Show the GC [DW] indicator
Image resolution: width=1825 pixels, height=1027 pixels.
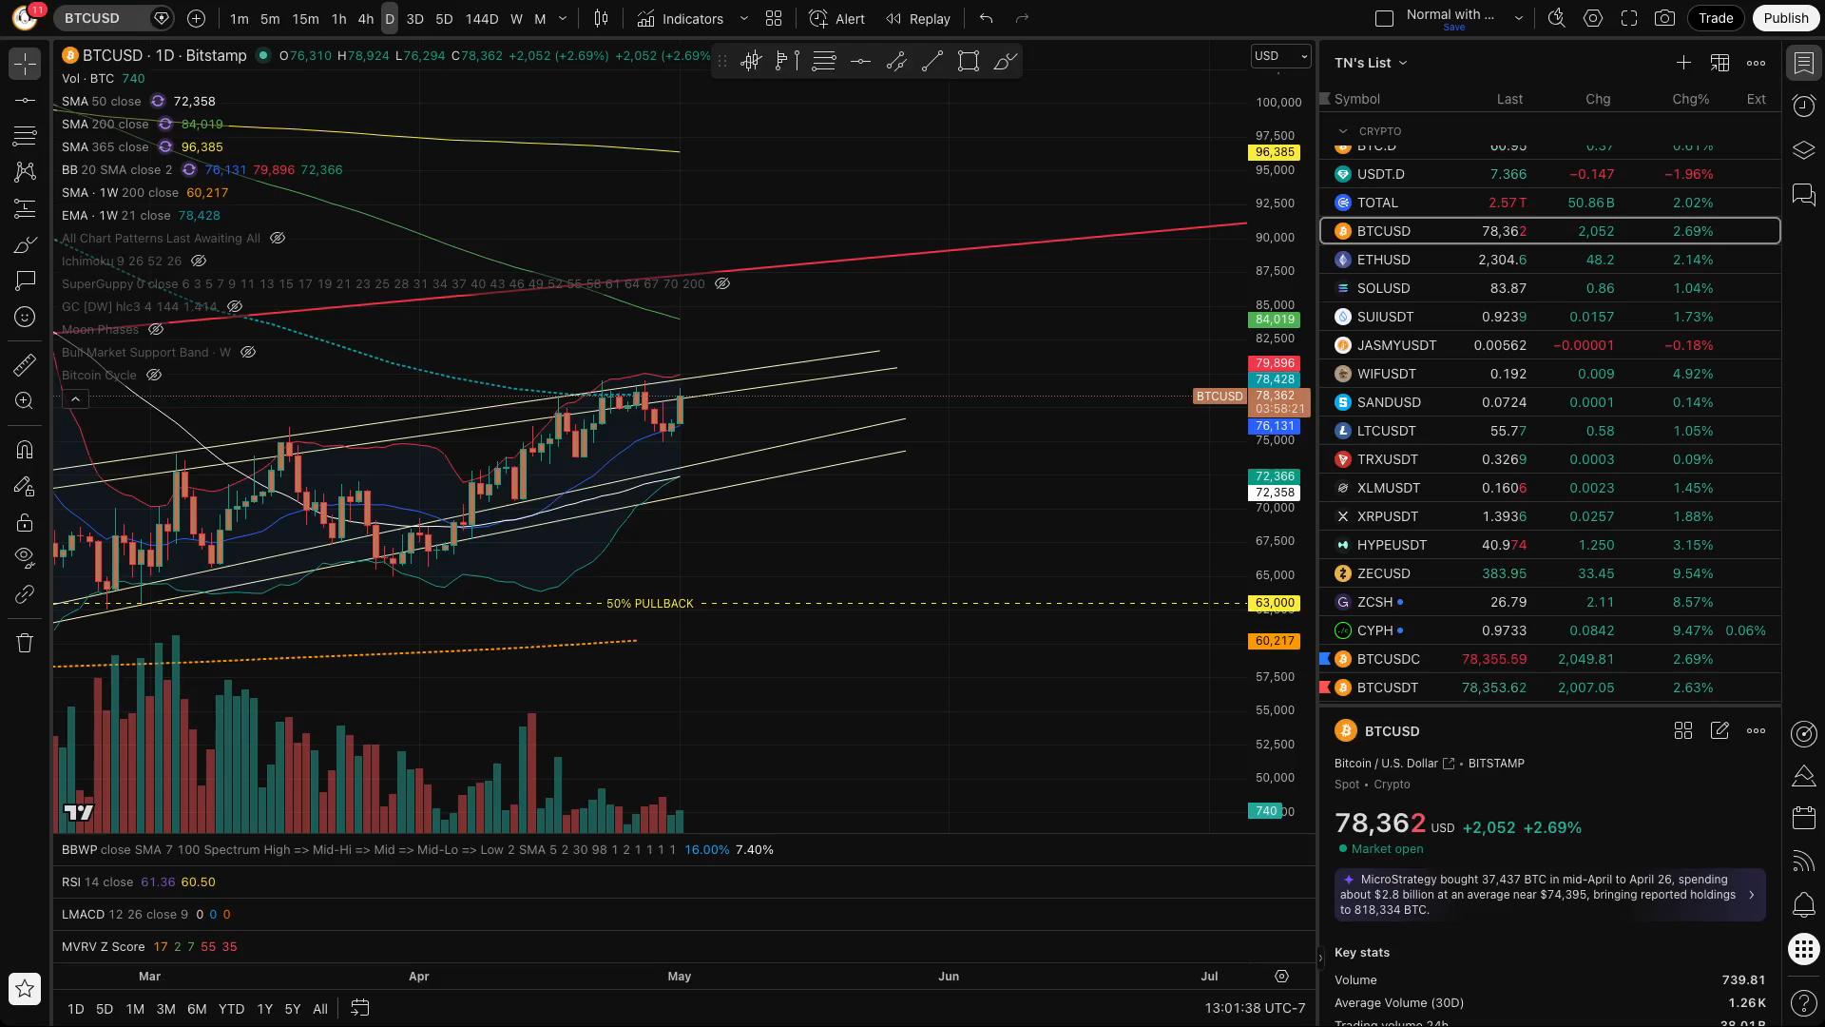pos(235,306)
